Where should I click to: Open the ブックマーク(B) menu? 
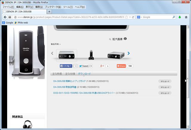[x=53, y=7]
